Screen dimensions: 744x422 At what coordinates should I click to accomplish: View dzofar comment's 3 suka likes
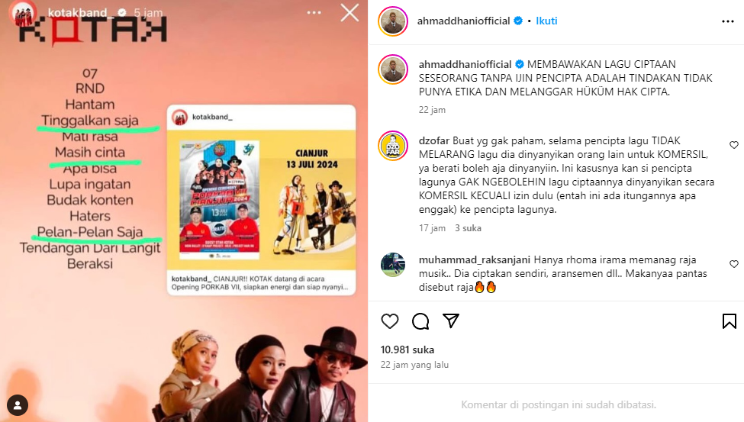point(468,228)
